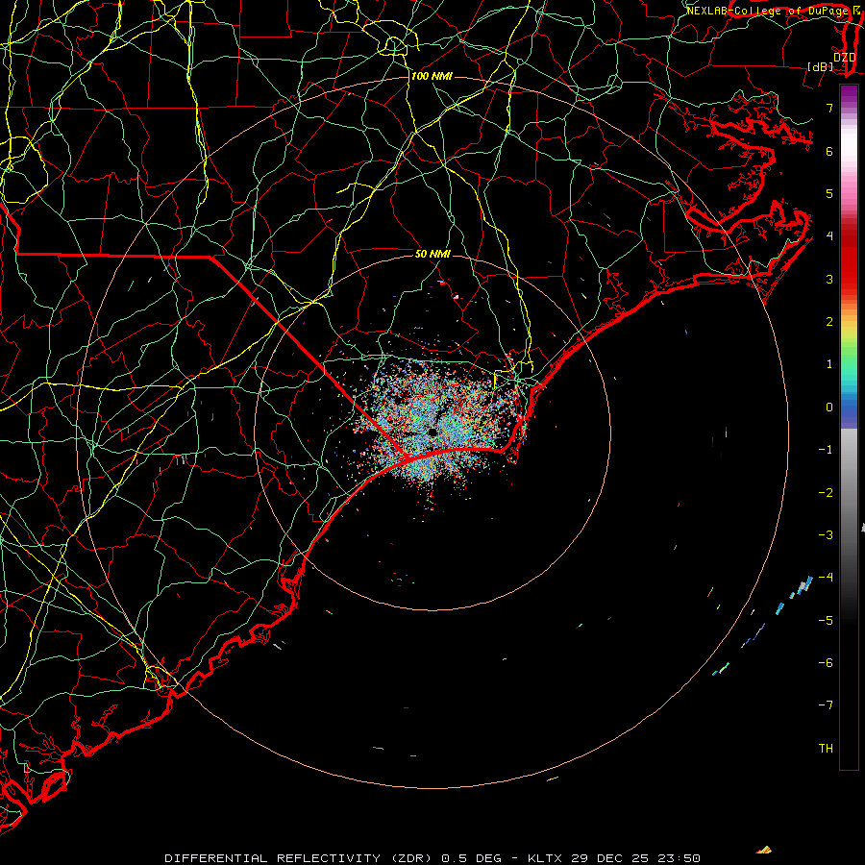The width and height of the screenshot is (865, 865).
Task: Click the "KLTX" station identifier in caption
Action: point(545,858)
